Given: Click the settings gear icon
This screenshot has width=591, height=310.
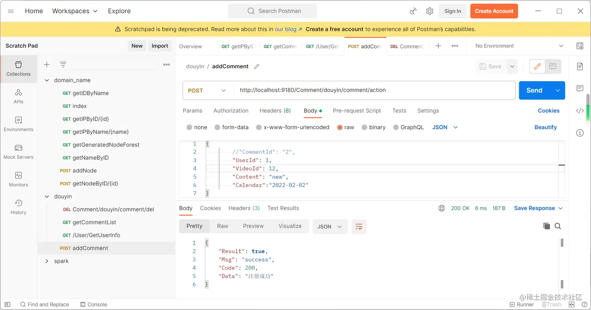Looking at the screenshot, I should coord(430,11).
